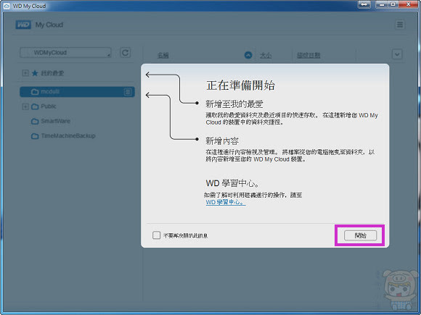Click the star favorites icon
Viewport: 421px width, 315px height.
[35, 73]
